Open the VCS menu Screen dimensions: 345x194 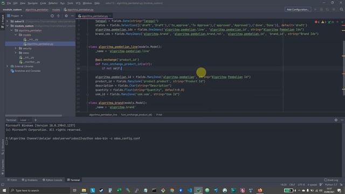click(78, 3)
